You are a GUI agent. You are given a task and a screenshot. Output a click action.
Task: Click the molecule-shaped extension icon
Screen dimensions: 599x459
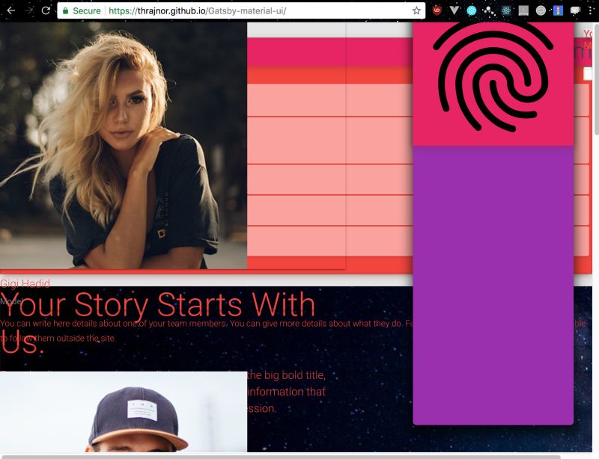click(x=488, y=10)
